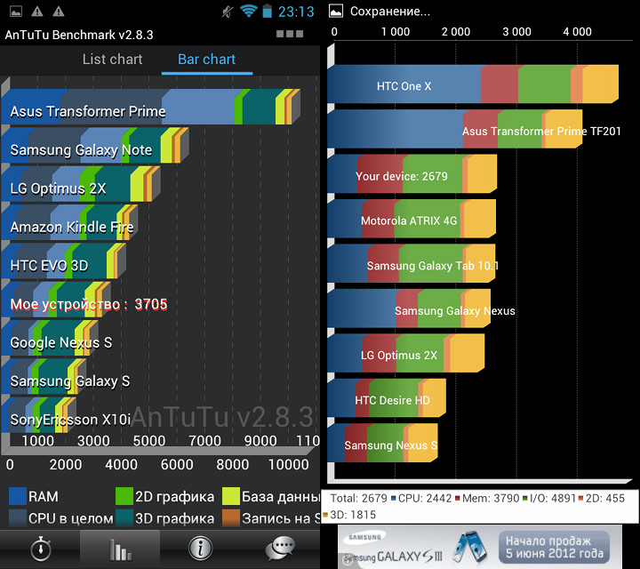Tap the battery status icon
The height and width of the screenshot is (569, 640).
pos(267,11)
